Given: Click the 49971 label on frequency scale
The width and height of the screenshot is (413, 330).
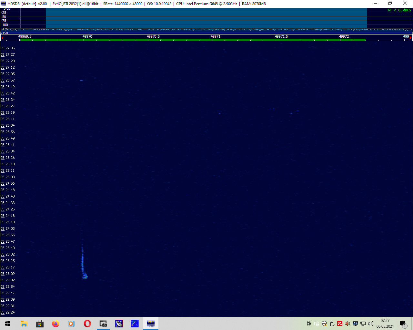Looking at the screenshot, I should pos(216,36).
